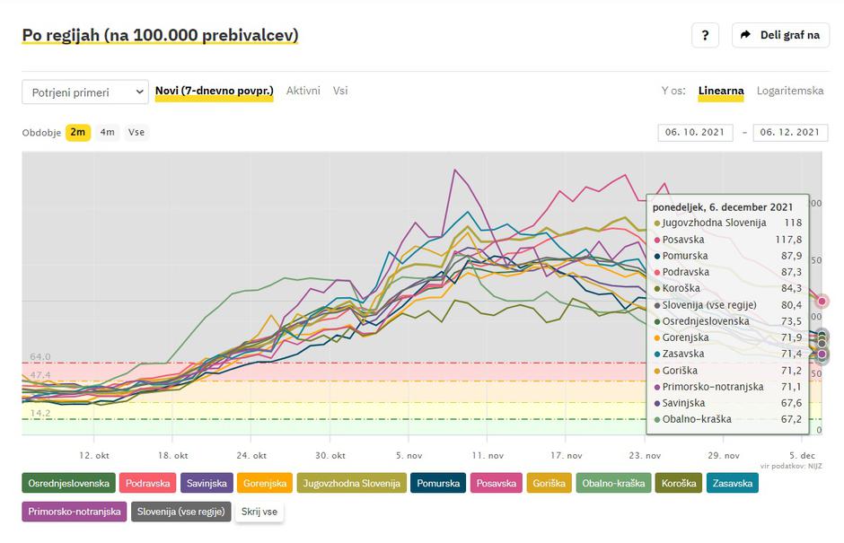Toggle the Primorsko-notranjska region series
The height and width of the screenshot is (543, 844).
75,512
